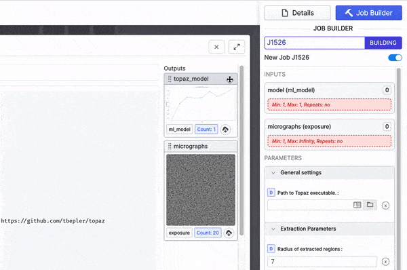
Task: Collapse the Extraction Parameters section
Action: 329,229
